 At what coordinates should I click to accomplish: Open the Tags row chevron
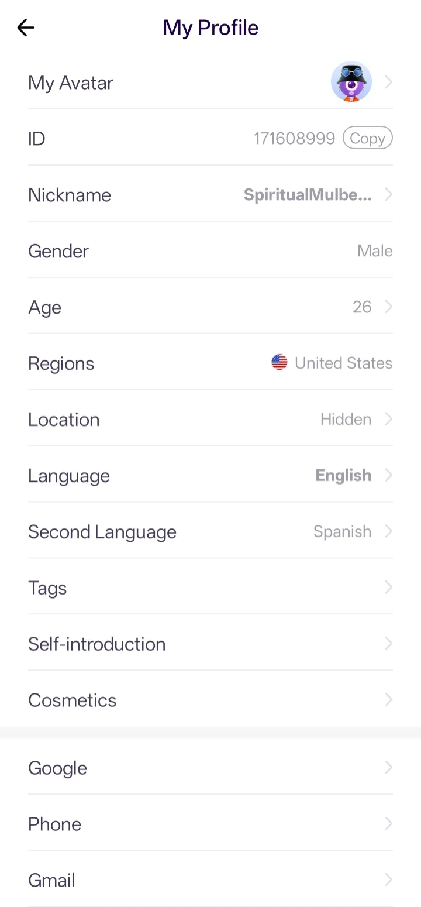[388, 587]
